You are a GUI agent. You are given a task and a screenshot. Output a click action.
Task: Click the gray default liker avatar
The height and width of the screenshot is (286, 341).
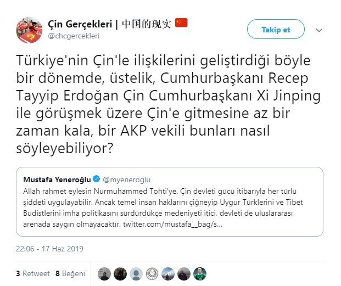tap(136, 273)
